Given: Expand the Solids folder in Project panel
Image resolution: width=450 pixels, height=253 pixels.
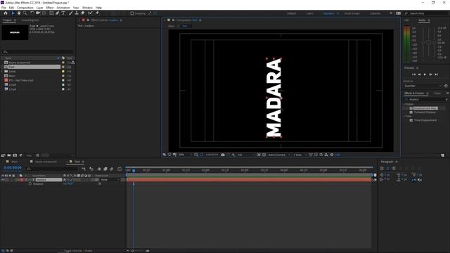Looking at the screenshot, I should click(2, 72).
